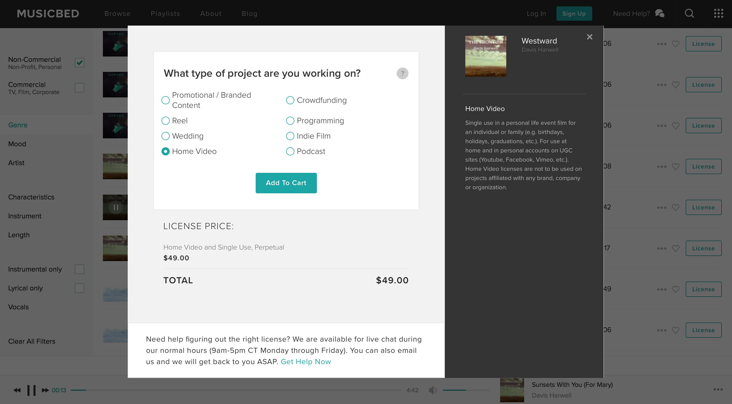This screenshot has width=732, height=404.
Task: Select the Podcast radio option
Action: [290, 151]
